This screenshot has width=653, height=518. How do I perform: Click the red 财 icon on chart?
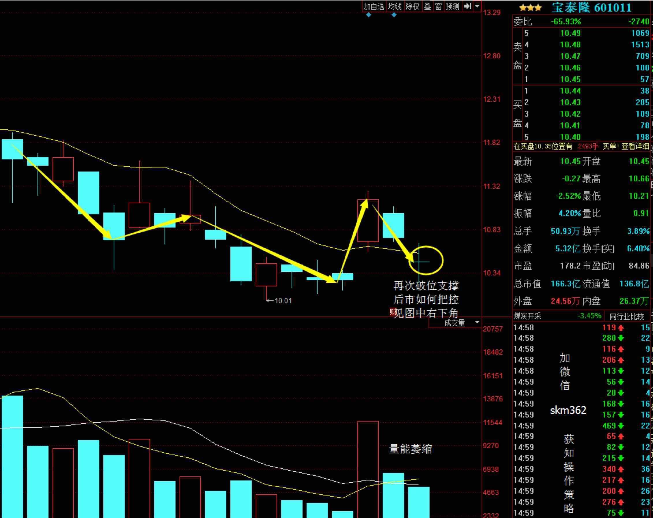tap(393, 312)
